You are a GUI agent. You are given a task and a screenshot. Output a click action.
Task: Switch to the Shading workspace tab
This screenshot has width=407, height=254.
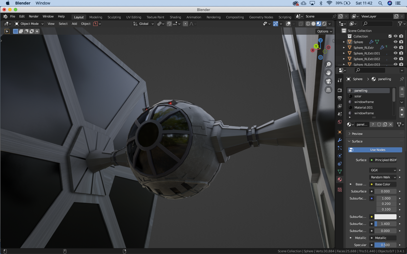175,17
